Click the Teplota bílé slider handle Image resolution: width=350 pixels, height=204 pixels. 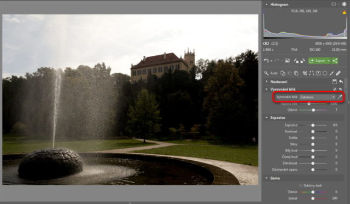click(x=309, y=104)
